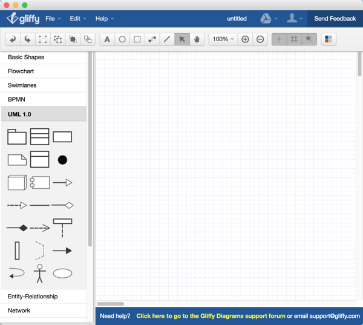The height and width of the screenshot is (325, 363).
Task: Select the Rectangle drawing tool
Action: pyautogui.click(x=137, y=39)
